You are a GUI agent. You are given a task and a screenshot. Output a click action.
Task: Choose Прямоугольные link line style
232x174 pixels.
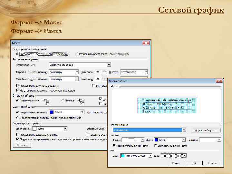coord(27,101)
